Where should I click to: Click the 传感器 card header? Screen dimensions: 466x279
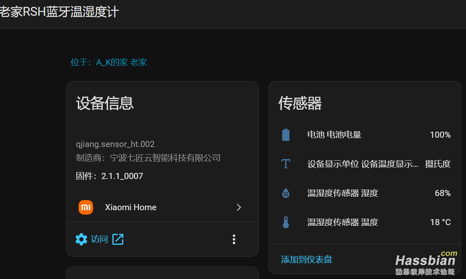point(300,104)
